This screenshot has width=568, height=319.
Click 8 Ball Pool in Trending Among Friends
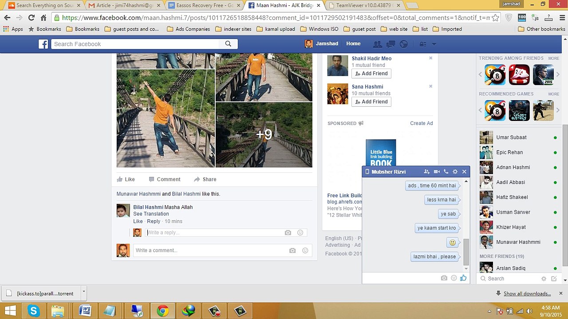(495, 74)
